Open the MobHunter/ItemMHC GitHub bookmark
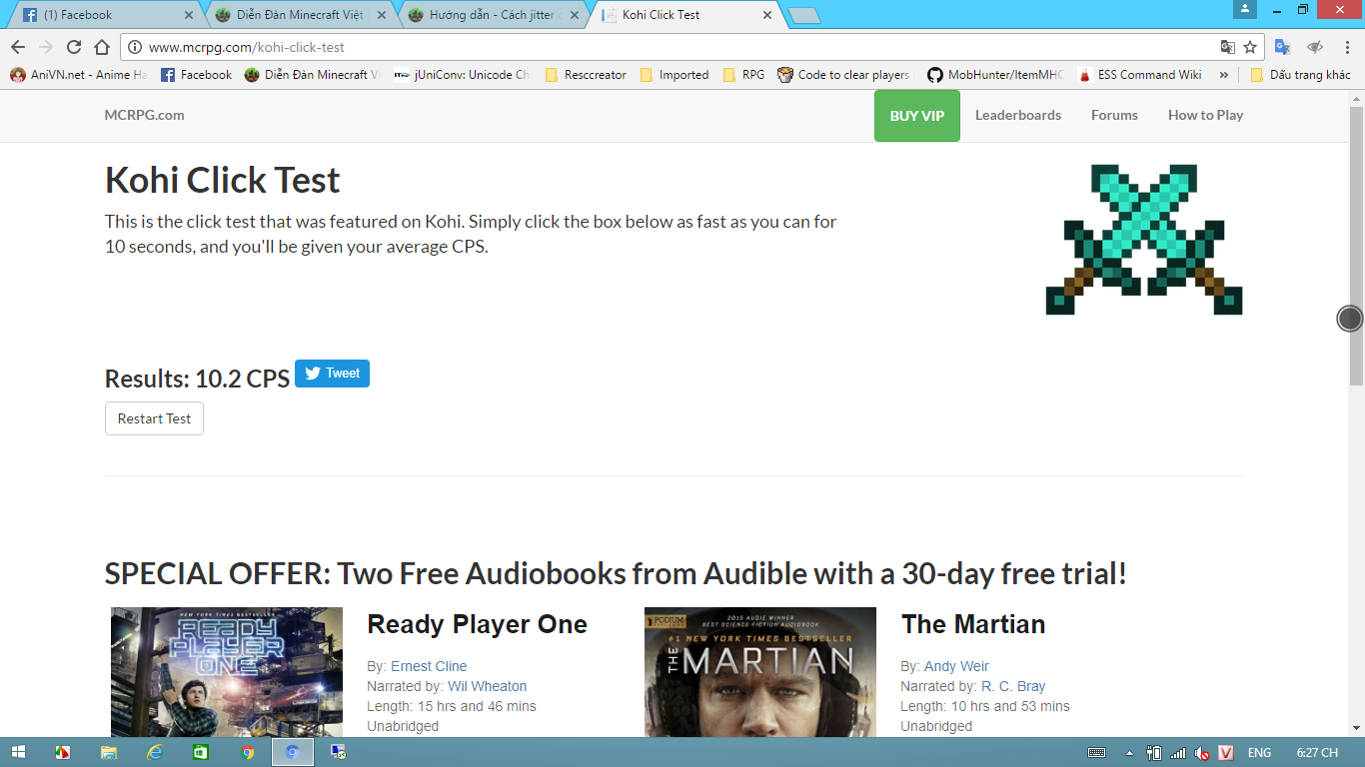Screen dimensions: 1365x767 996,75
